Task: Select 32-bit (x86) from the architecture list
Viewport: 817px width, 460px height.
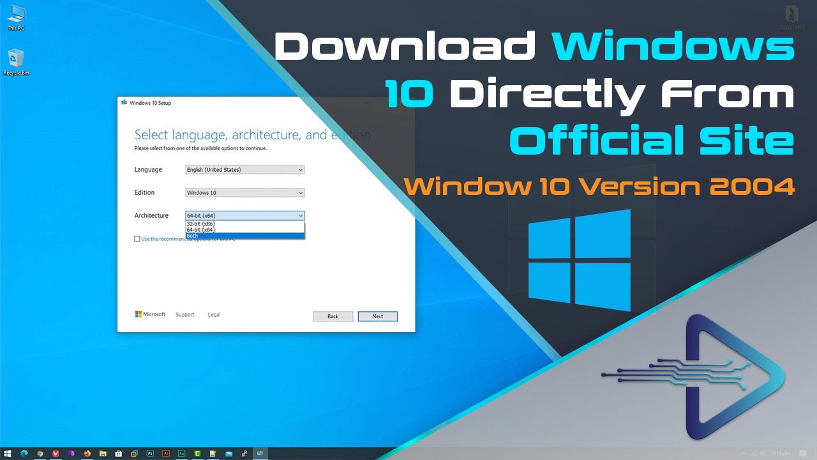Action: pos(245,224)
